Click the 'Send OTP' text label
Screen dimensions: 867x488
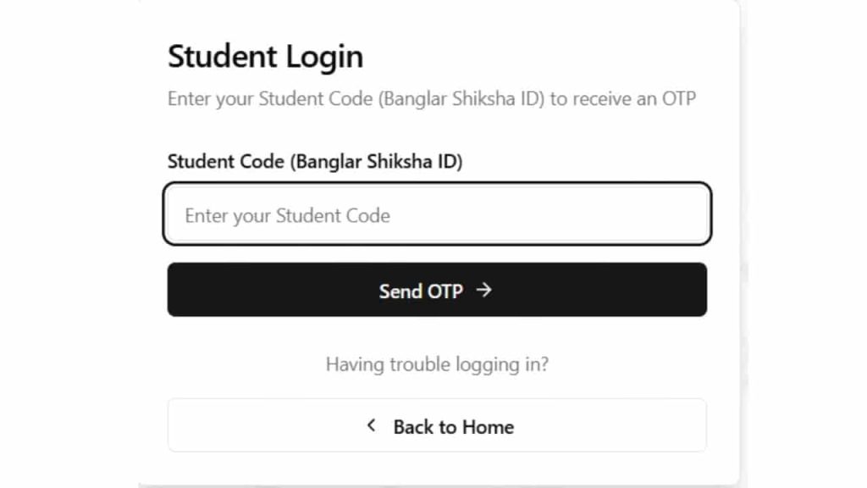(421, 291)
